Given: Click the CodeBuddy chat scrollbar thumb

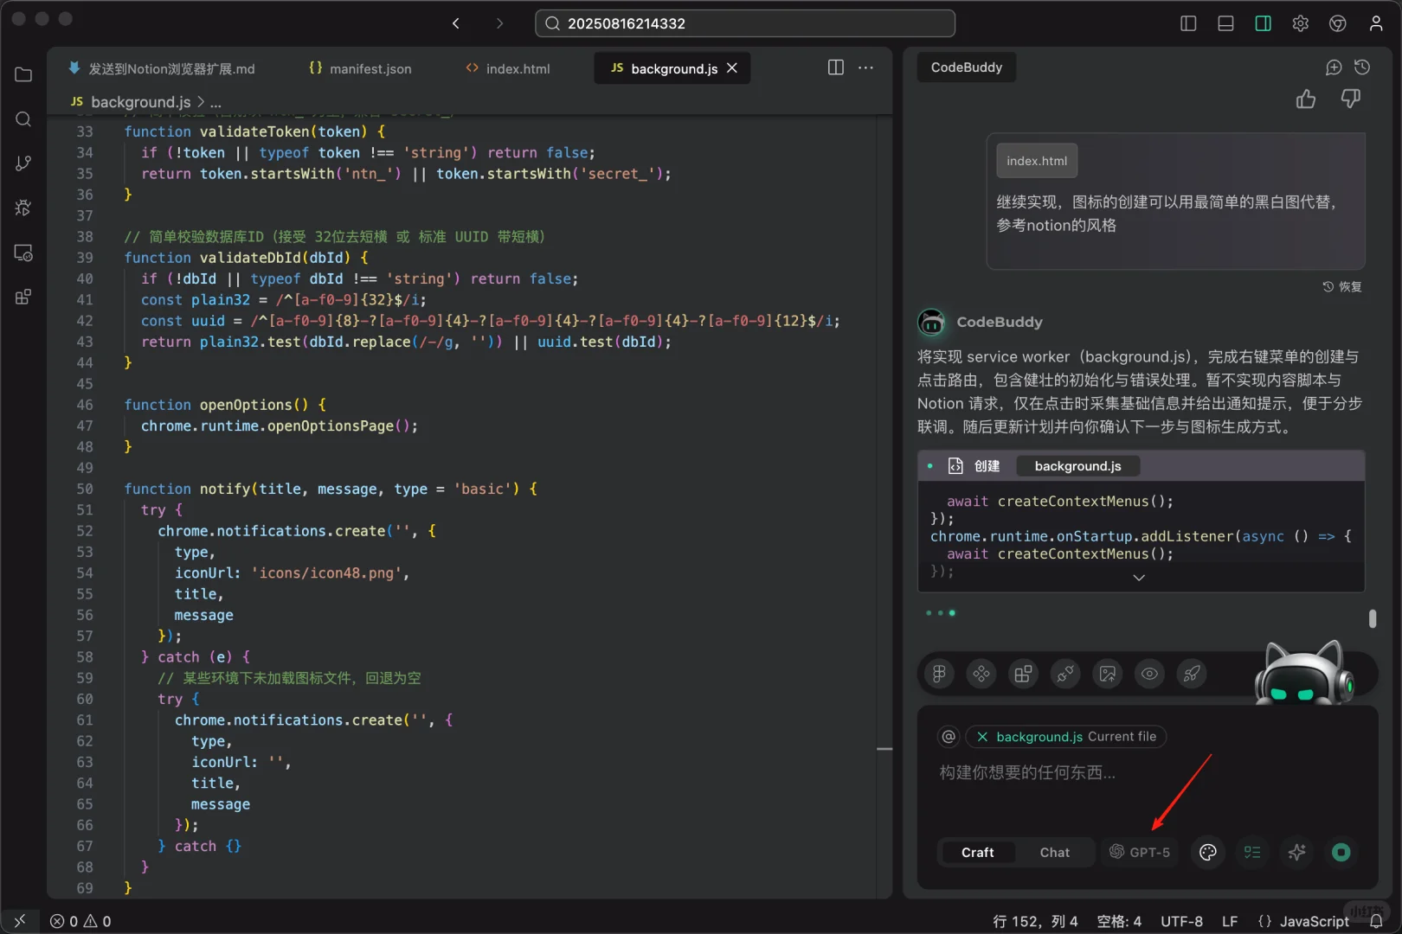Looking at the screenshot, I should pos(1373,618).
